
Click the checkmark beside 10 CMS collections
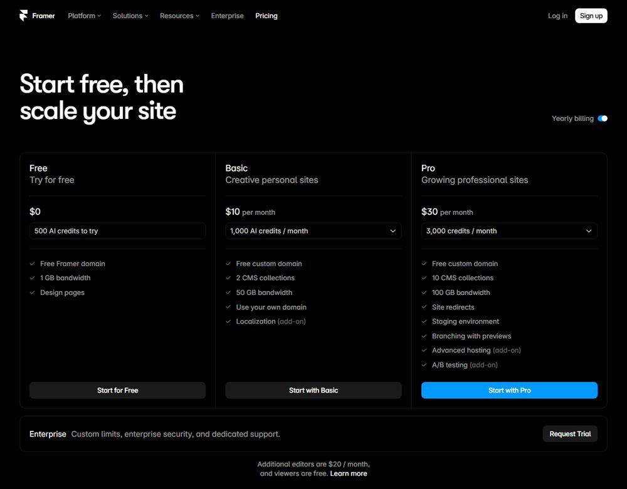point(424,278)
